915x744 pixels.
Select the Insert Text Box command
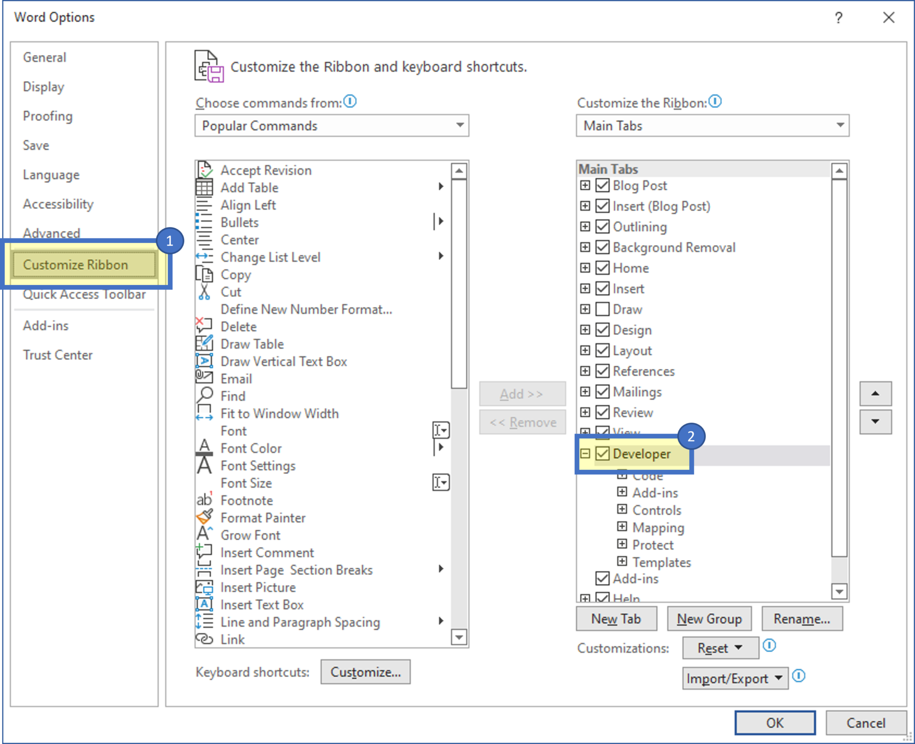[262, 604]
